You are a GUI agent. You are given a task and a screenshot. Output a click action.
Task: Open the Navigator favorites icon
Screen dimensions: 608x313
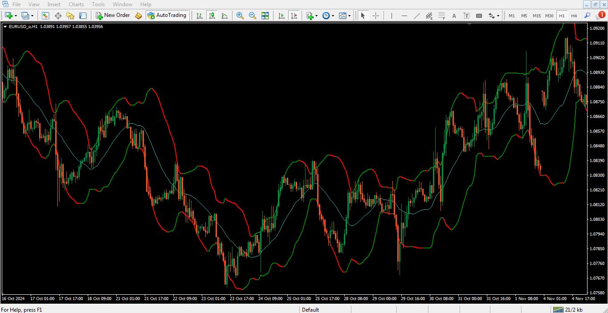70,16
